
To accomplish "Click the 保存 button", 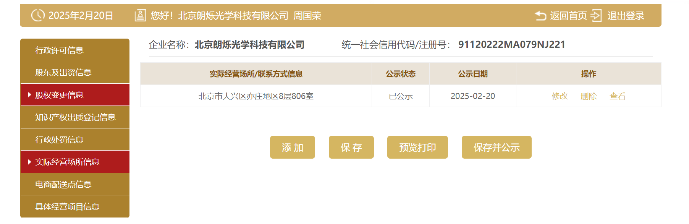I will [x=351, y=147].
